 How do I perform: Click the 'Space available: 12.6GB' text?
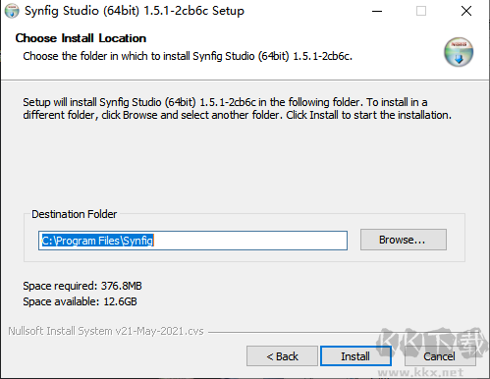point(80,301)
